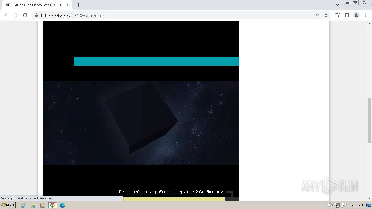Screen dimensions: 372x209
Task: Open a new browser tab
Action: 78,5
